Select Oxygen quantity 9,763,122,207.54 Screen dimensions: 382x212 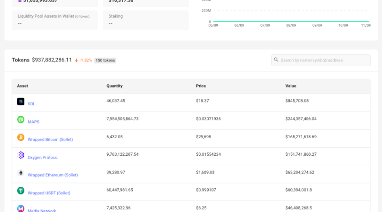click(x=122, y=154)
